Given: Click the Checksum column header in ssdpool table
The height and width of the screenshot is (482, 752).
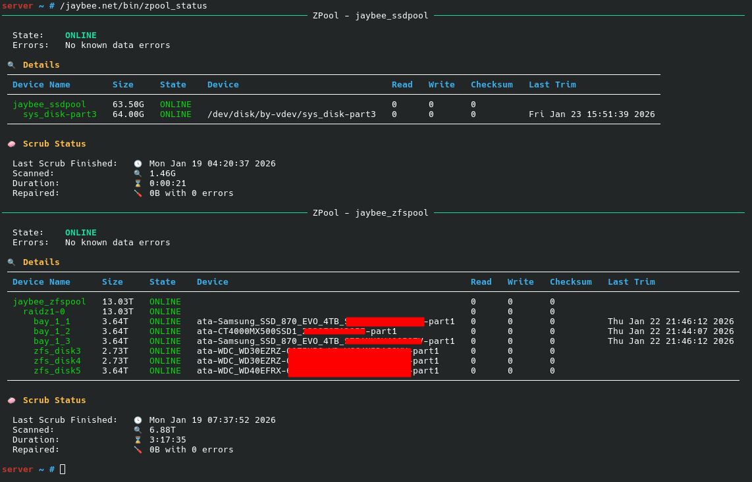Looking at the screenshot, I should pos(492,84).
